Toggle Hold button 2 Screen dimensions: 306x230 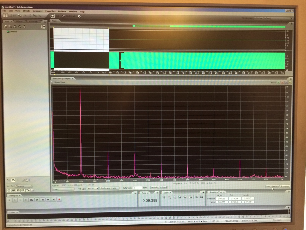pos(282,83)
